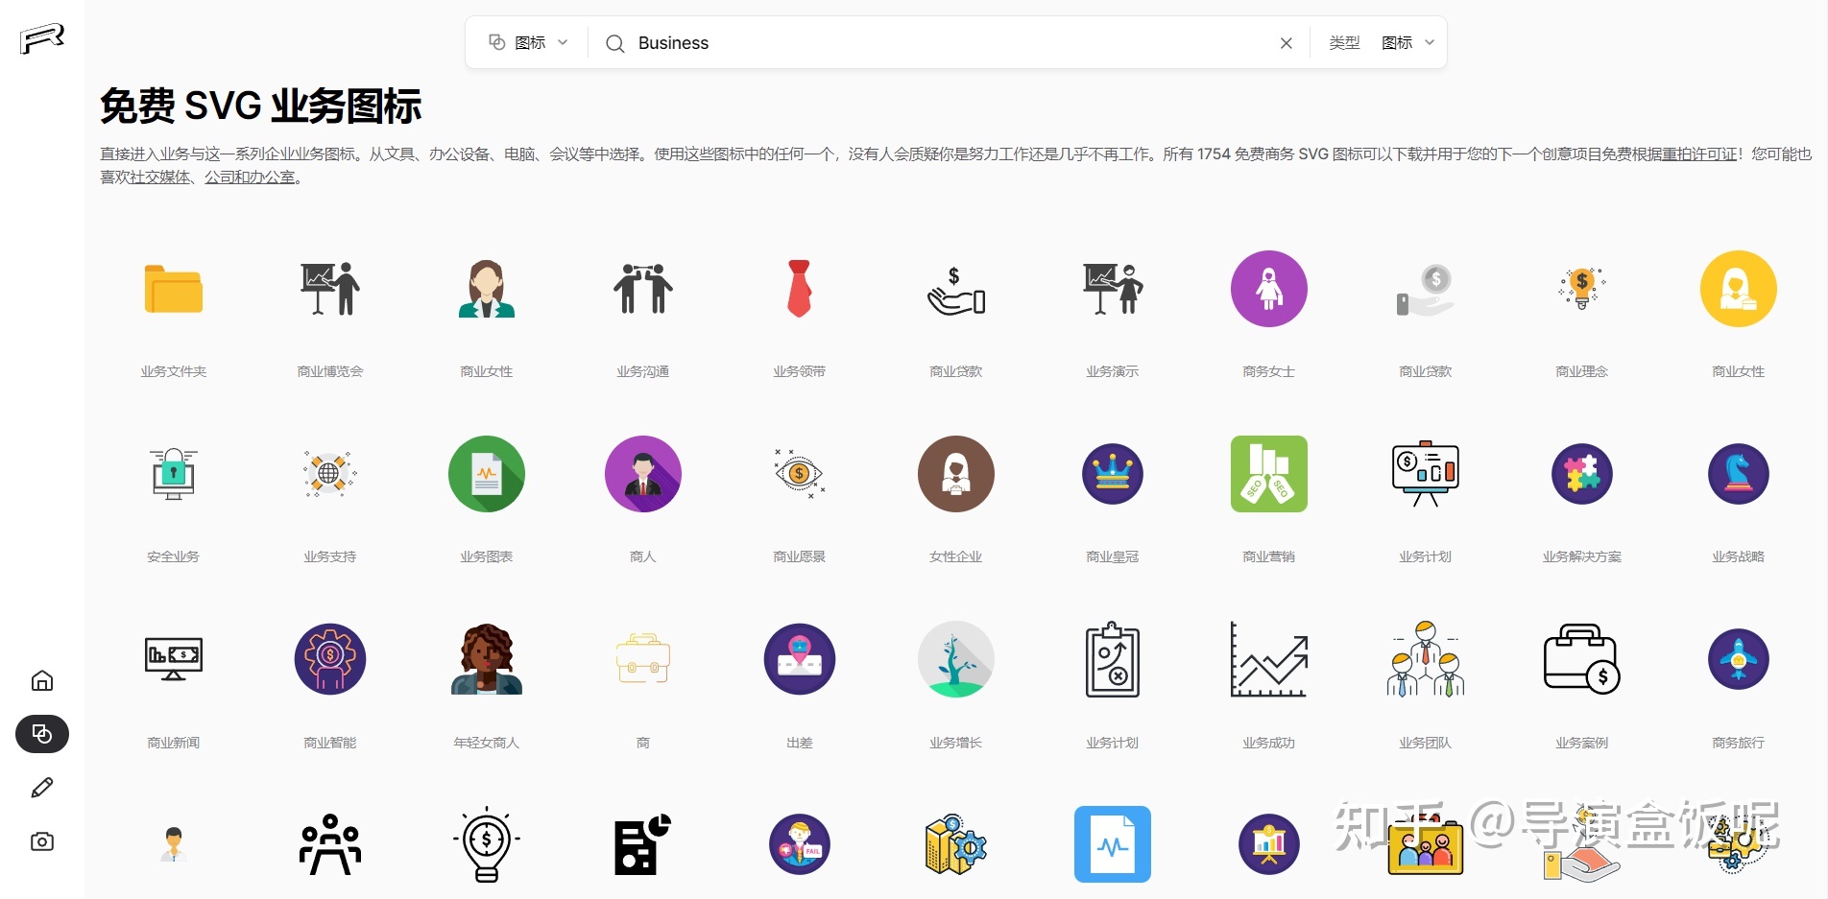This screenshot has height=899, width=1828.
Task: Choose the 业务战略 chess knight icon
Action: (x=1739, y=474)
